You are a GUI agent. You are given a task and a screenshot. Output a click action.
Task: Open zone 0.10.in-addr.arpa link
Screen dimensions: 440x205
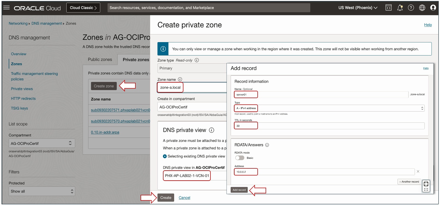105,132
